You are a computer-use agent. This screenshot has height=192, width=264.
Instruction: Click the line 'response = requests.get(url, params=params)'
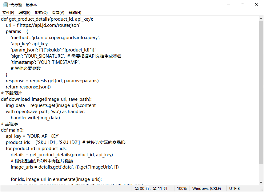pos(52,81)
